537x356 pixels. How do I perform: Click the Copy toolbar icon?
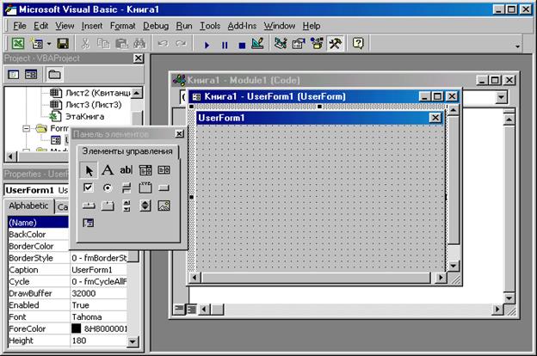point(103,44)
